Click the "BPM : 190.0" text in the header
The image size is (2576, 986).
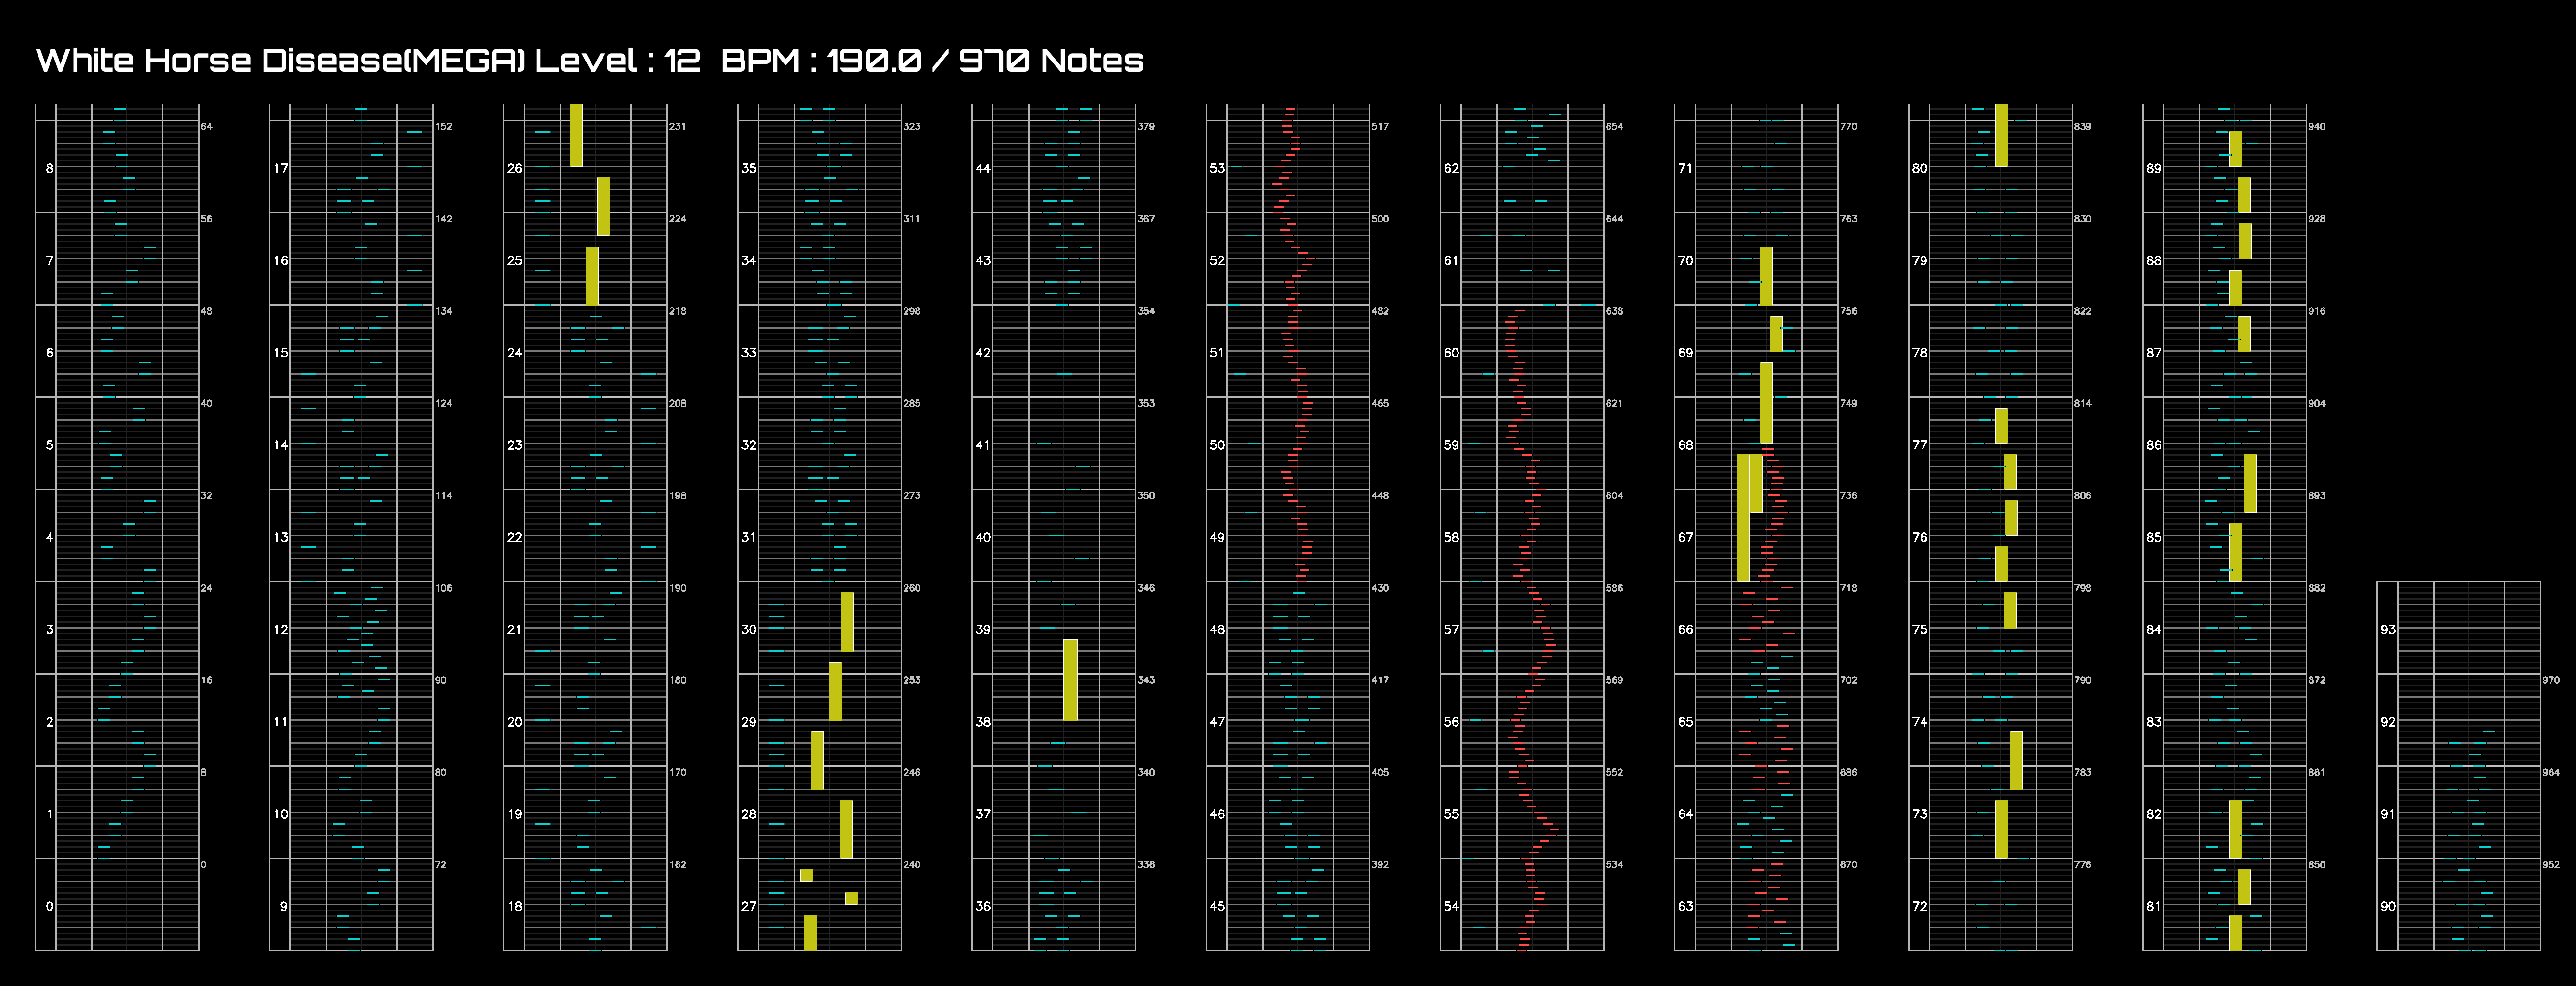click(821, 60)
